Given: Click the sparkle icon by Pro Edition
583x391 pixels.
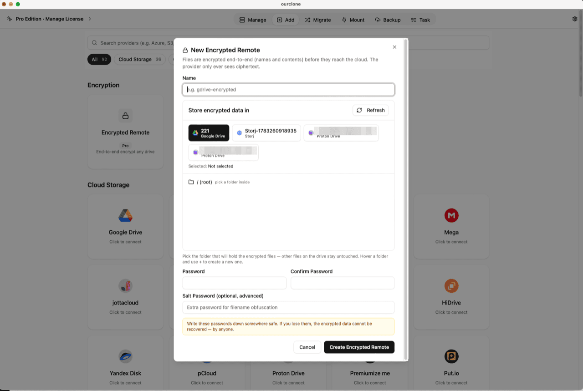Looking at the screenshot, I should 10,19.
